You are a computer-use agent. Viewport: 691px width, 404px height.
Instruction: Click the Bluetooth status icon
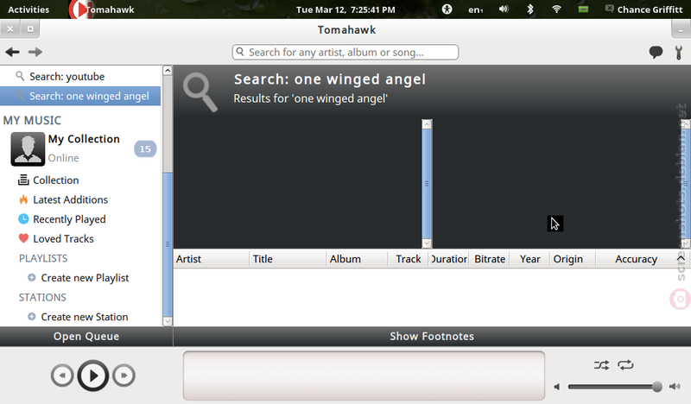[x=530, y=9]
